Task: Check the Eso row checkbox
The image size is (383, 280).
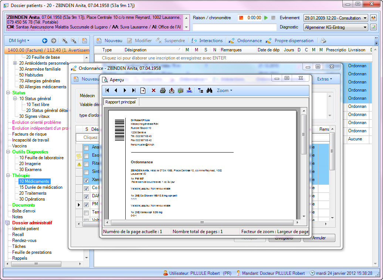Action: point(86,156)
